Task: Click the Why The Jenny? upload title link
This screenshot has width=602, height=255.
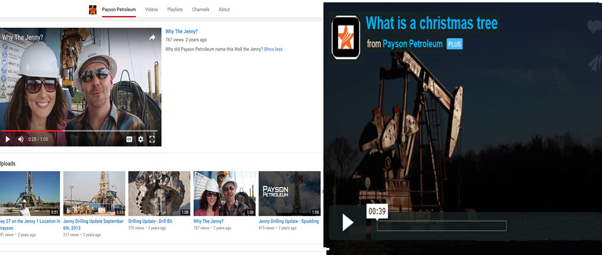Action: (208, 221)
